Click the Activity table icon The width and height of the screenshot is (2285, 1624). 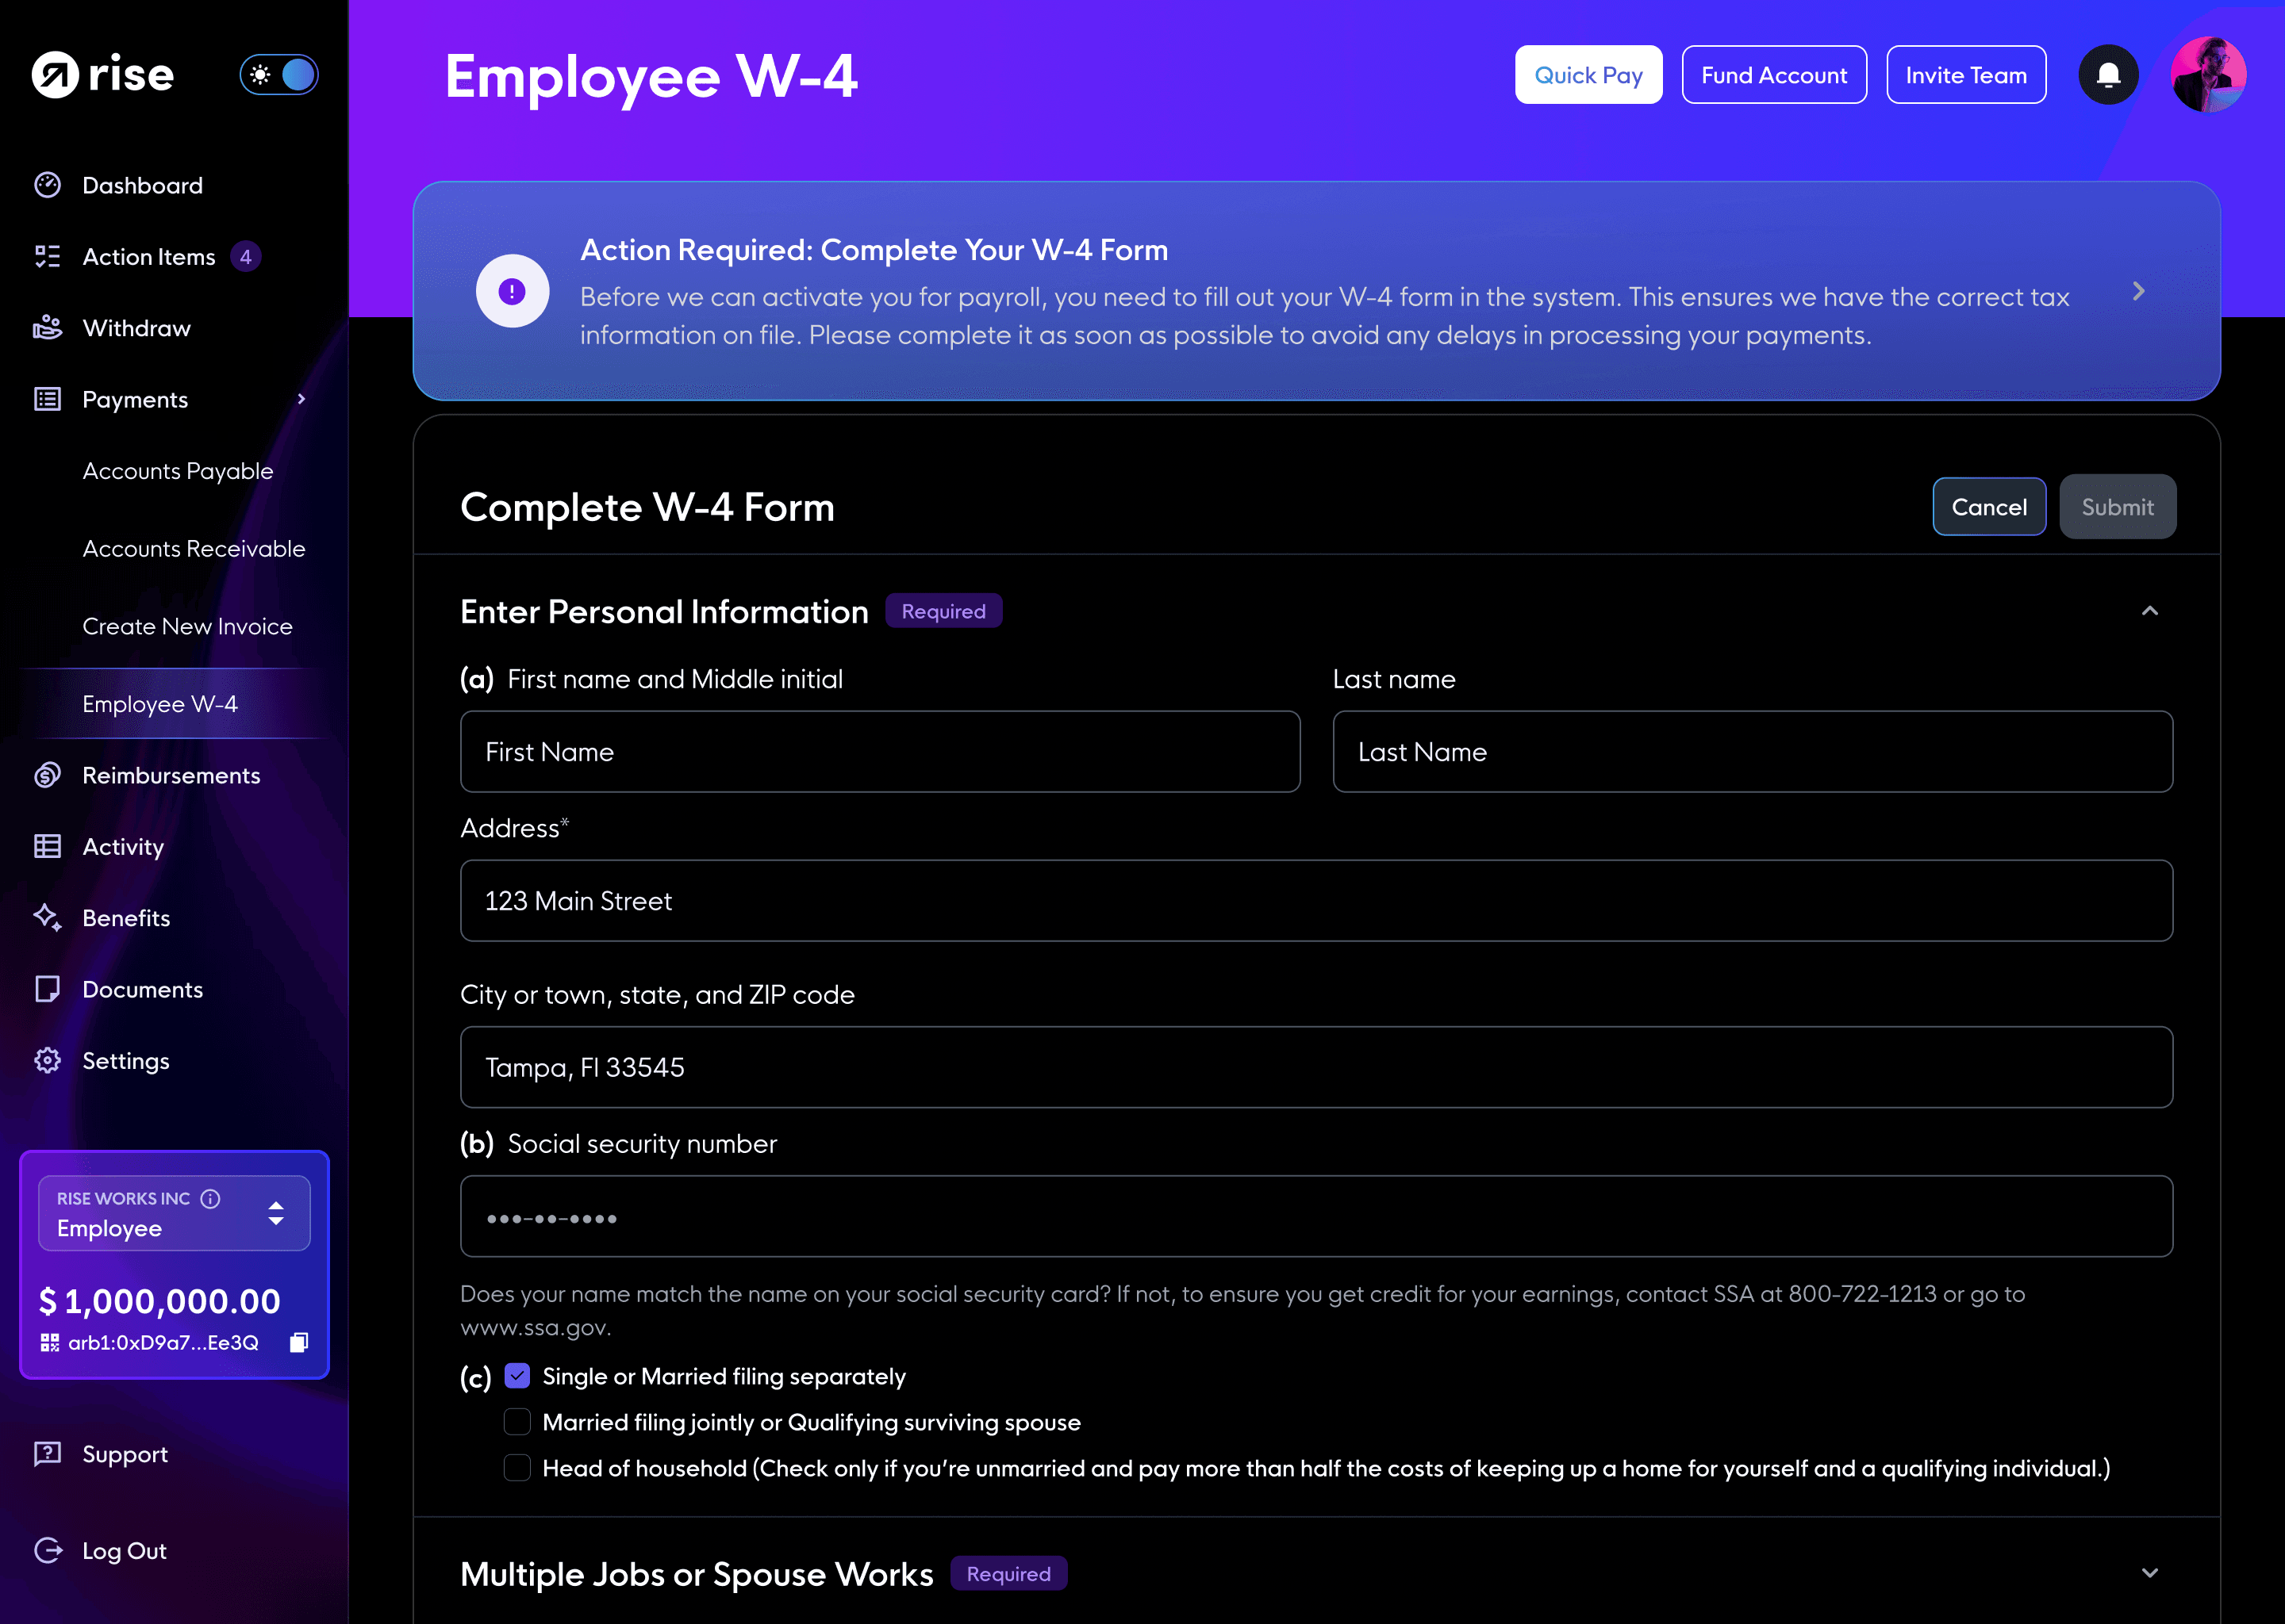47,847
